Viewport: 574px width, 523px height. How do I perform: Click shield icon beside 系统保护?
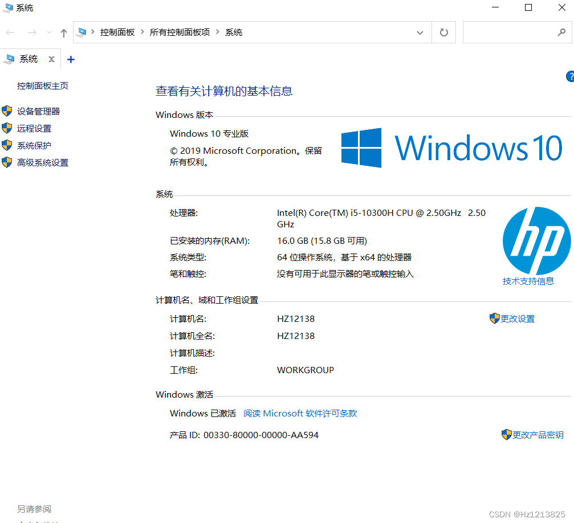[x=7, y=145]
